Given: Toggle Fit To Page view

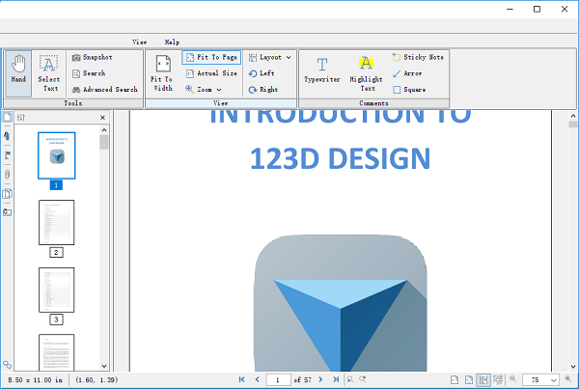Looking at the screenshot, I should point(211,57).
